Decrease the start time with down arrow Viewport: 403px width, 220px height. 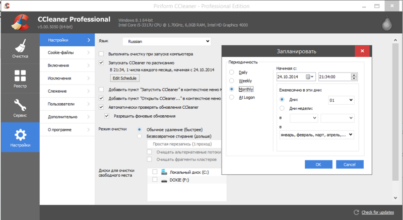pyautogui.click(x=354, y=79)
